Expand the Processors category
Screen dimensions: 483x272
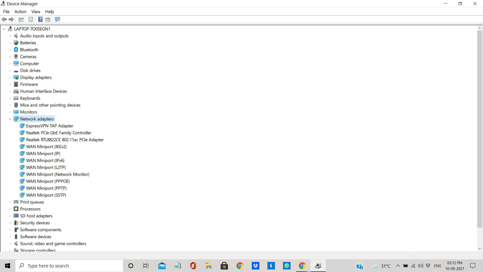click(x=10, y=209)
